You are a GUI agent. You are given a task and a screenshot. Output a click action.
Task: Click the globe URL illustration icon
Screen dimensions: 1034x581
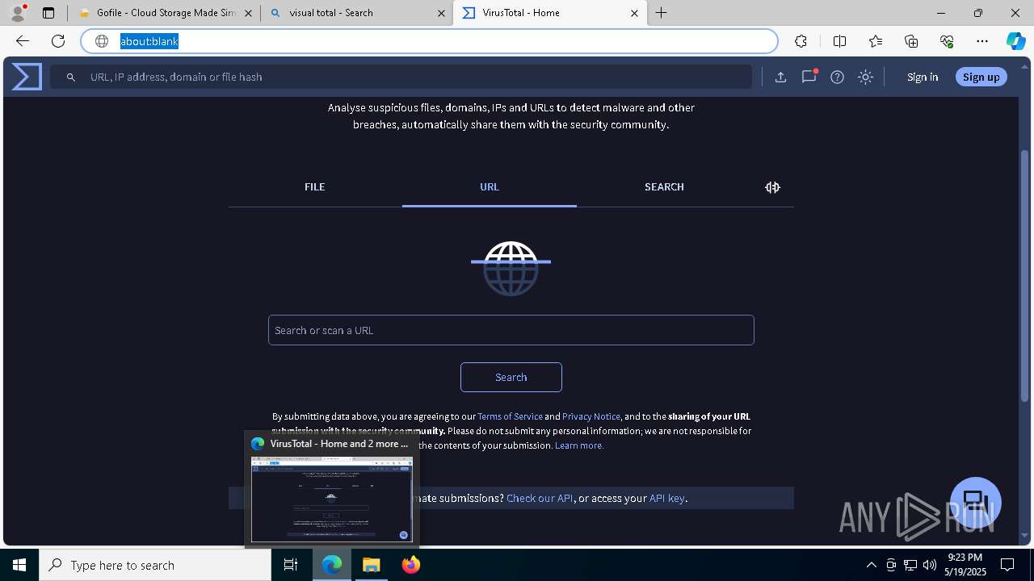click(511, 268)
